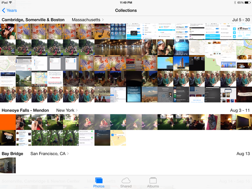Expand the New York location chevron
The width and height of the screenshot is (252, 189).
[76, 110]
